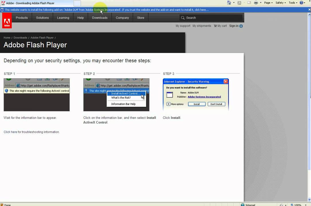Open the Products menu
Viewport: 311px width, 206px height.
click(22, 18)
